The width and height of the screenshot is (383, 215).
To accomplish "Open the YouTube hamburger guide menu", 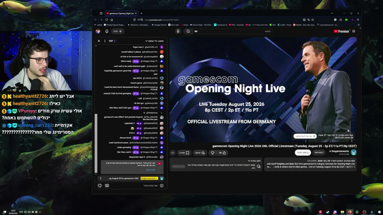I will pos(354,31).
